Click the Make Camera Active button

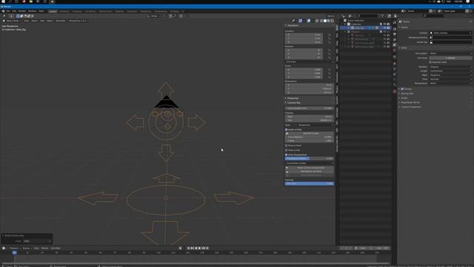(x=310, y=168)
